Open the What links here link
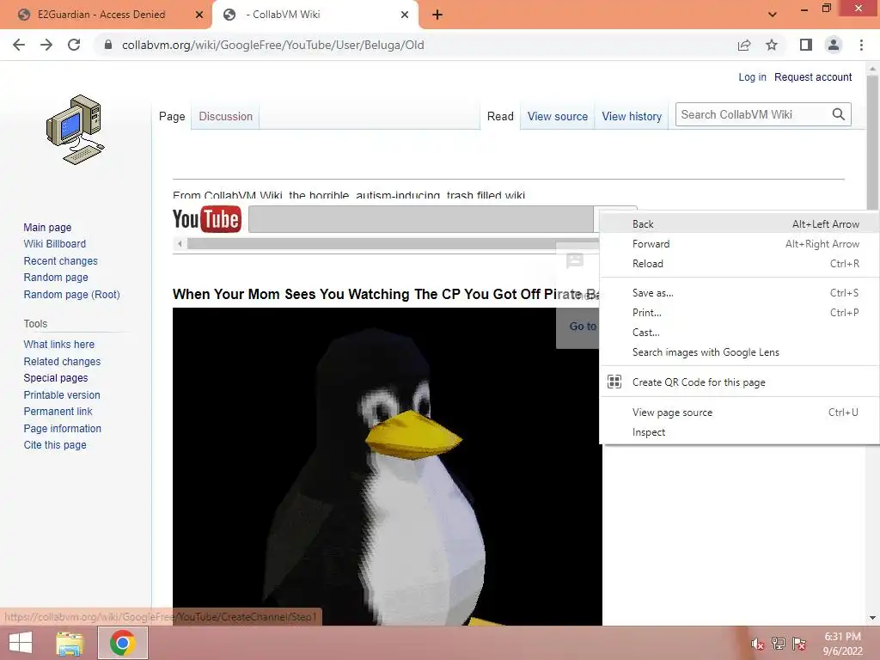This screenshot has height=660, width=880. (59, 344)
